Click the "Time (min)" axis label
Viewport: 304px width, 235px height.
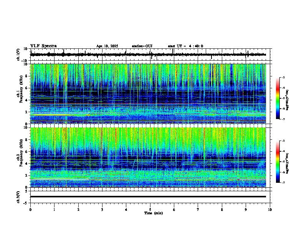tap(154, 213)
